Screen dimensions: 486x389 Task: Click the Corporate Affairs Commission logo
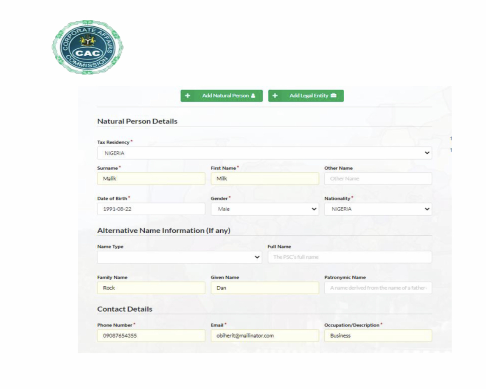click(x=88, y=47)
